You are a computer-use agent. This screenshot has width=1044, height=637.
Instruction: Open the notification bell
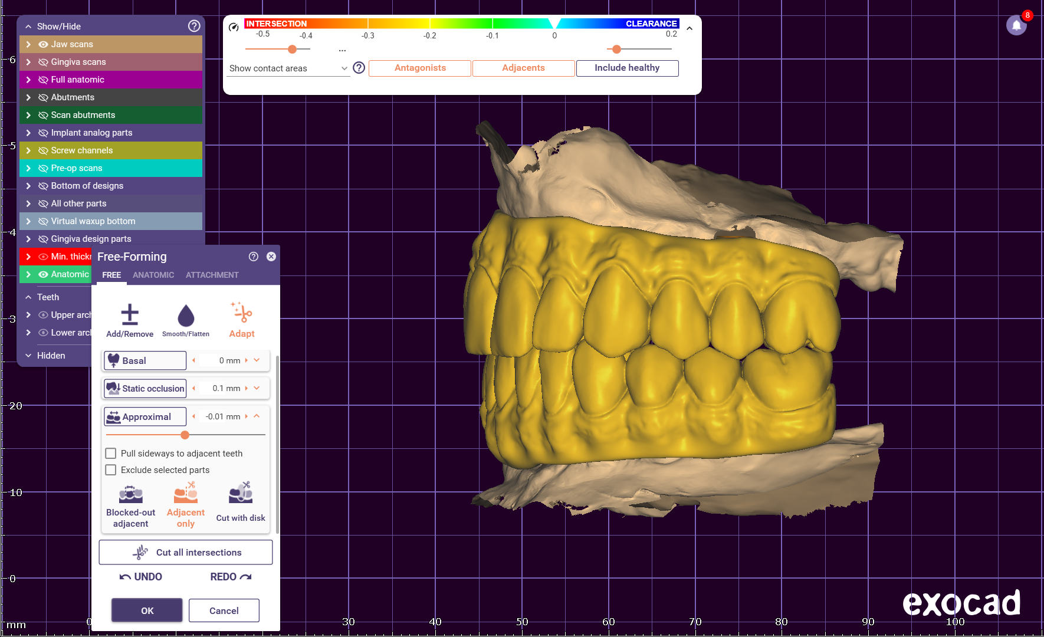[x=1016, y=25]
